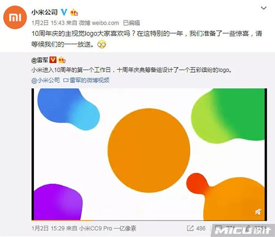
Task: Click the membership crown badge beside 小米公司
Action: click(74, 13)
